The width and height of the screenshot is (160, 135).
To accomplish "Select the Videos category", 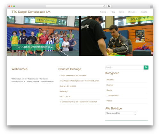I will coord(109,101).
